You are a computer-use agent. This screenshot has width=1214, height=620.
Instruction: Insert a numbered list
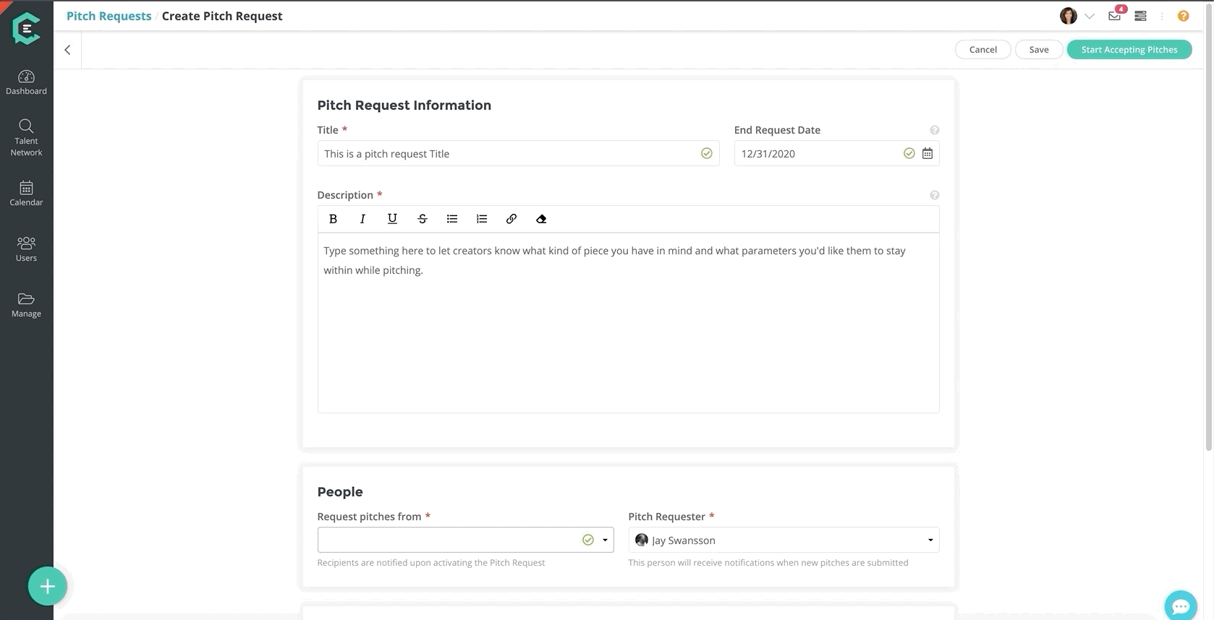482,219
